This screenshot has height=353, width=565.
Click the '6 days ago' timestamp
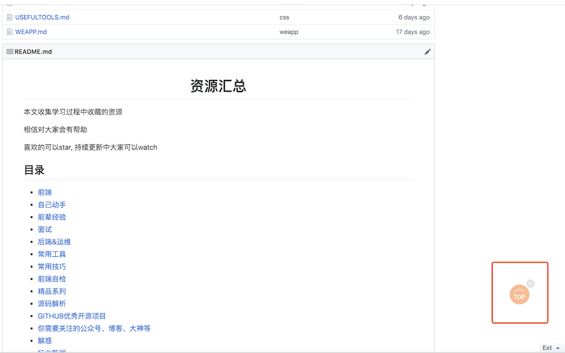pos(414,18)
